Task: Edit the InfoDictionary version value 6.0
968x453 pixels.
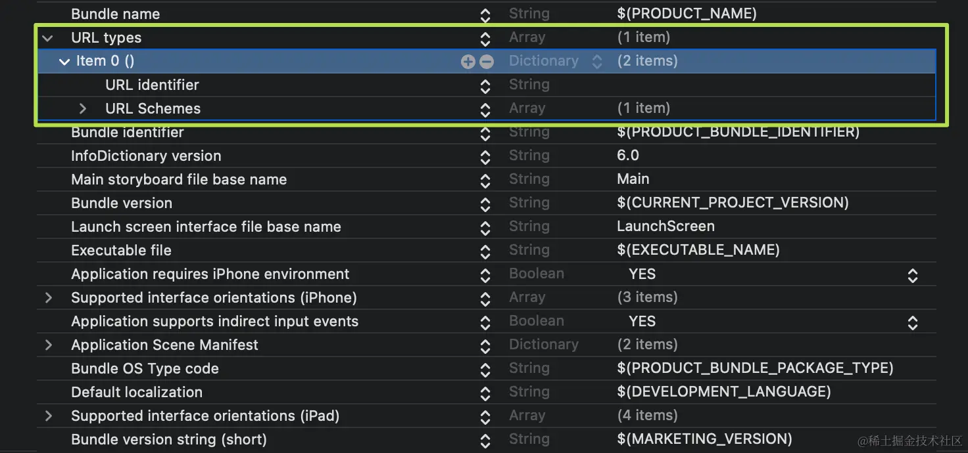Action: tap(628, 156)
